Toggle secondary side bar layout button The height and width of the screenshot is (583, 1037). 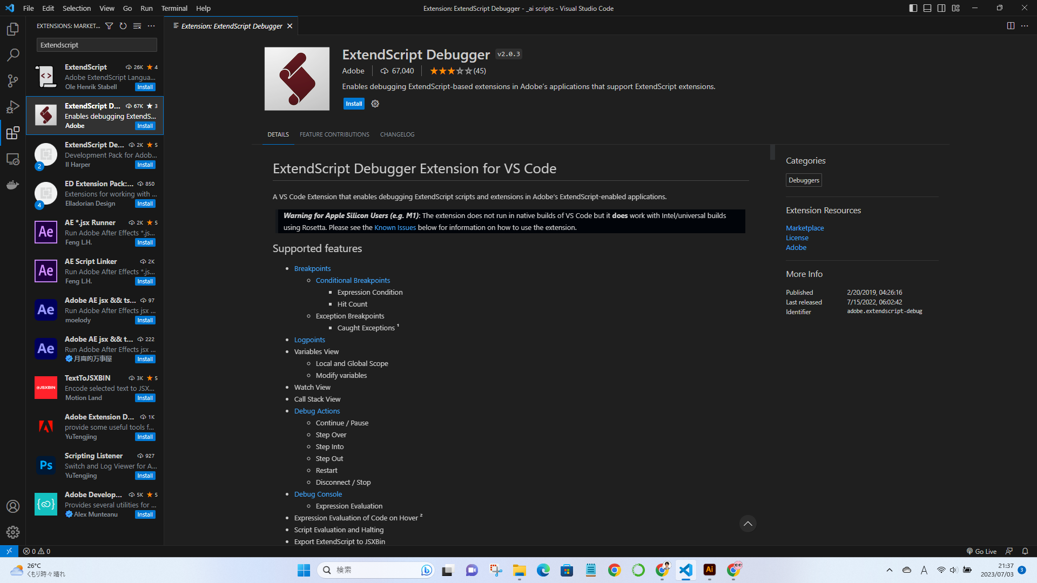[941, 8]
